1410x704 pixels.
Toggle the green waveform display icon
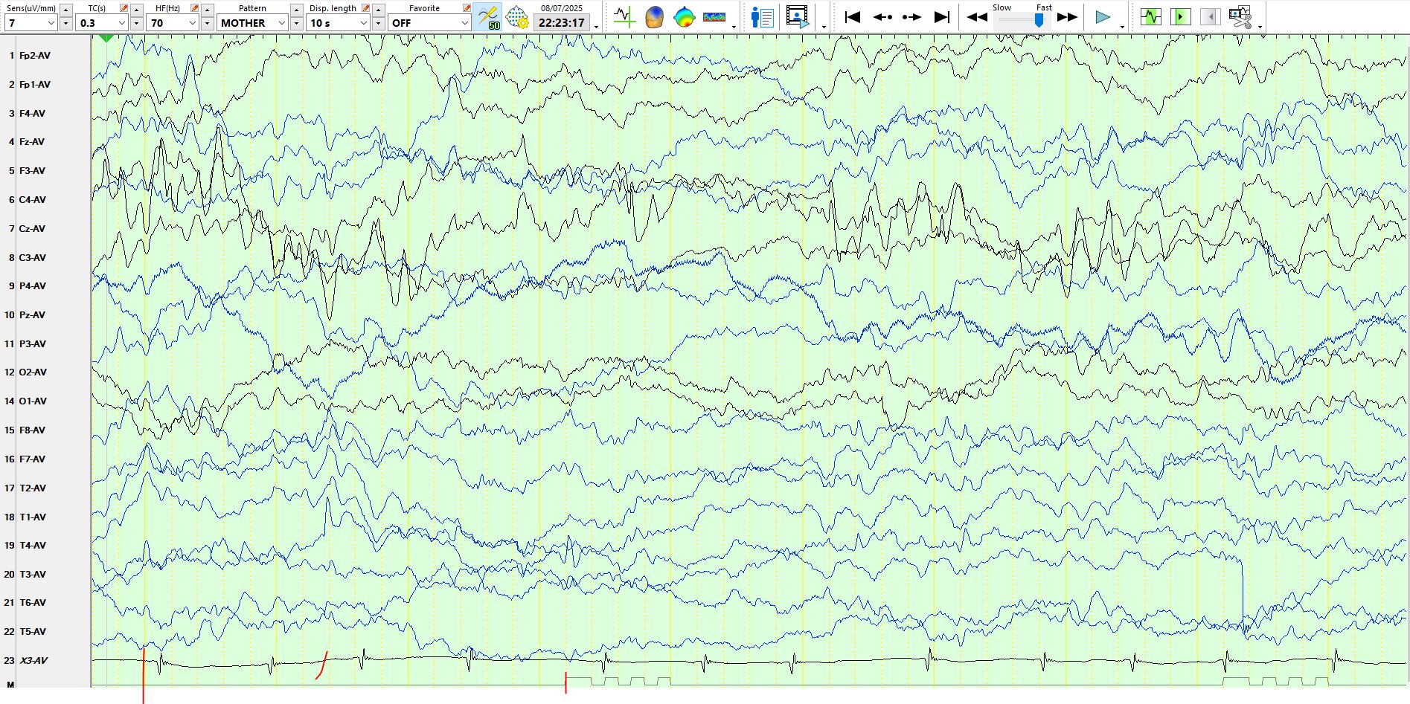[1151, 16]
